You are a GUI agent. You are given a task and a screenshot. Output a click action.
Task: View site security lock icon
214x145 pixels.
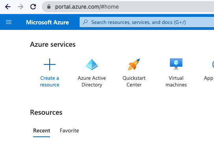[x=49, y=7]
